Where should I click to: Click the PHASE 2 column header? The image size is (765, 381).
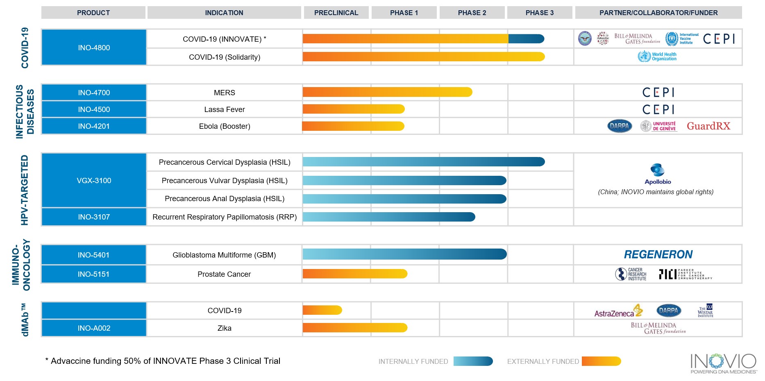[472, 13]
